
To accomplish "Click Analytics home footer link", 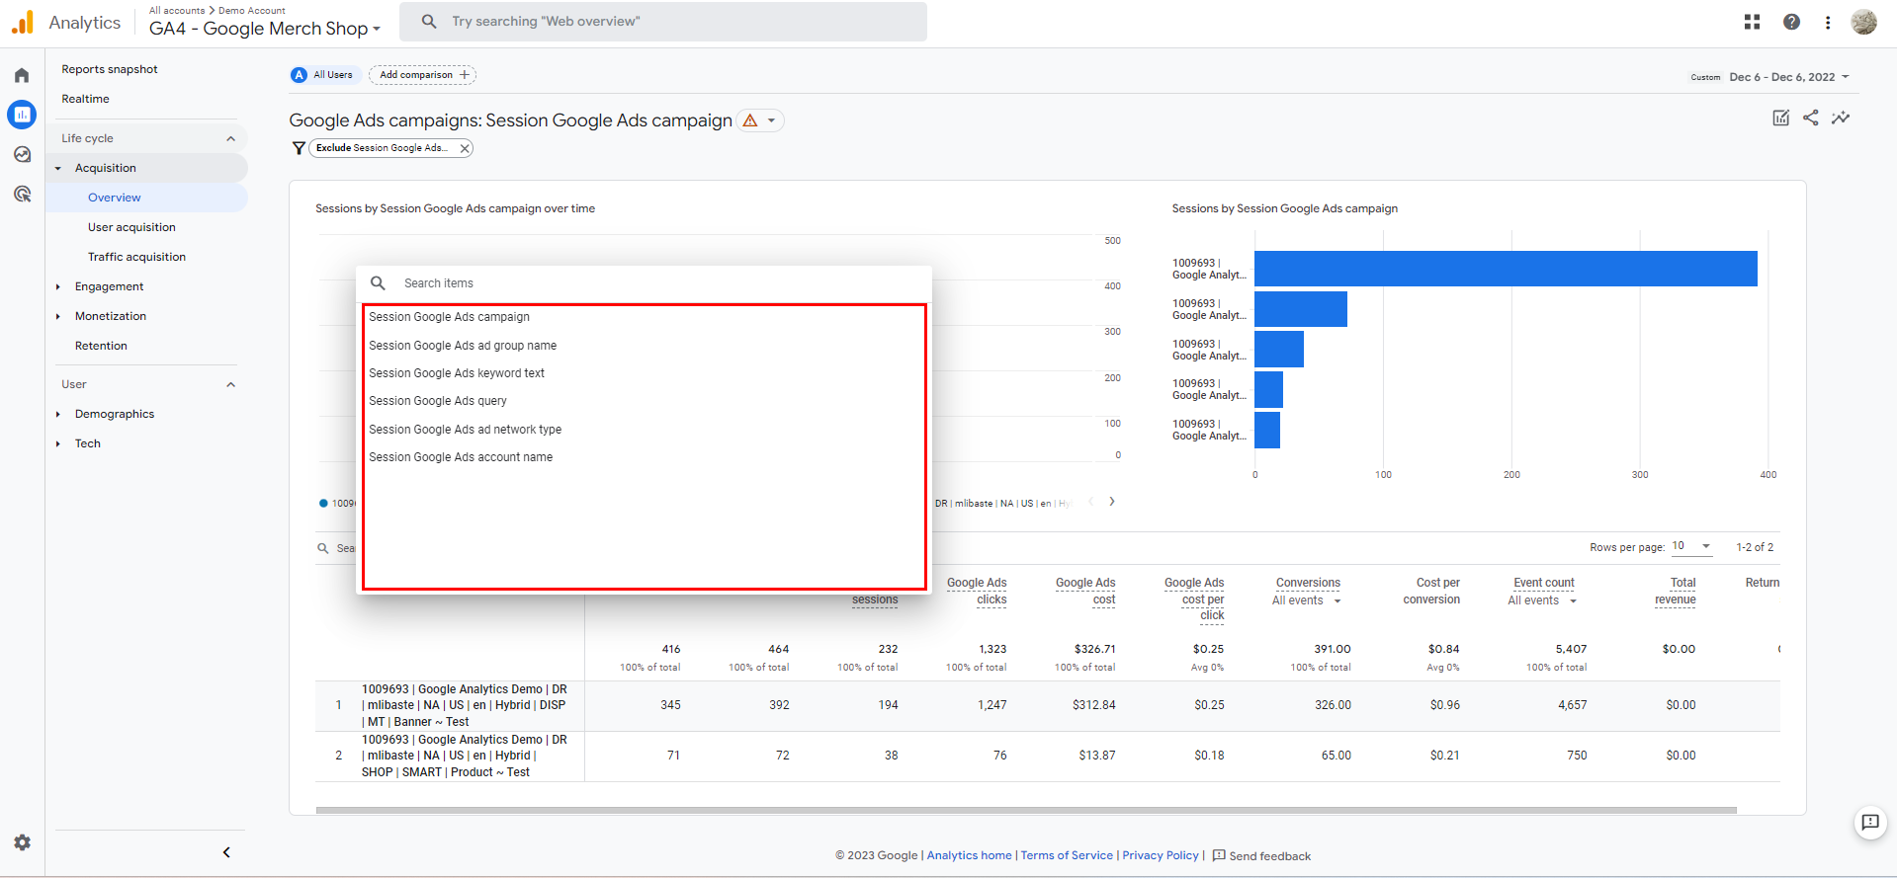I will click(969, 855).
